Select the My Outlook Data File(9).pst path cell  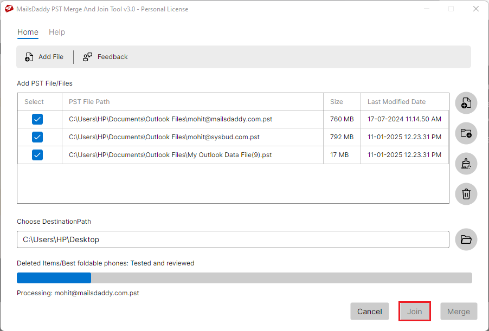193,155
